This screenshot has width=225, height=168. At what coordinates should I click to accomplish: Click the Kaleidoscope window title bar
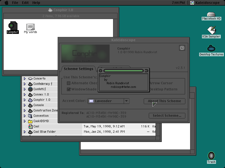pos(123,40)
